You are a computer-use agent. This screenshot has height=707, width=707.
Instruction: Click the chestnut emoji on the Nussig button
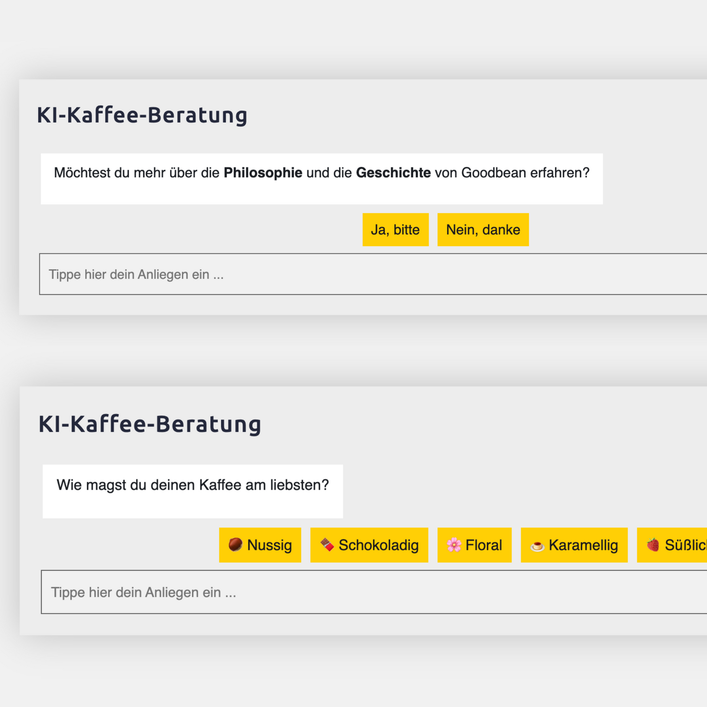coord(235,545)
